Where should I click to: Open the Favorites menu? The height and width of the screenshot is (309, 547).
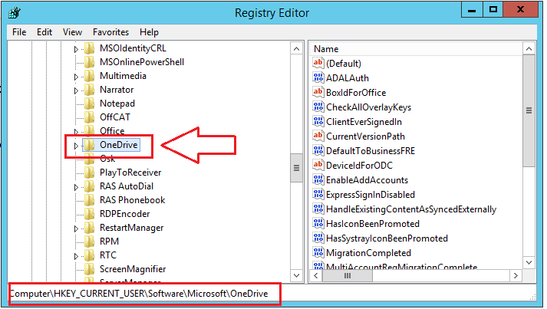tap(110, 32)
